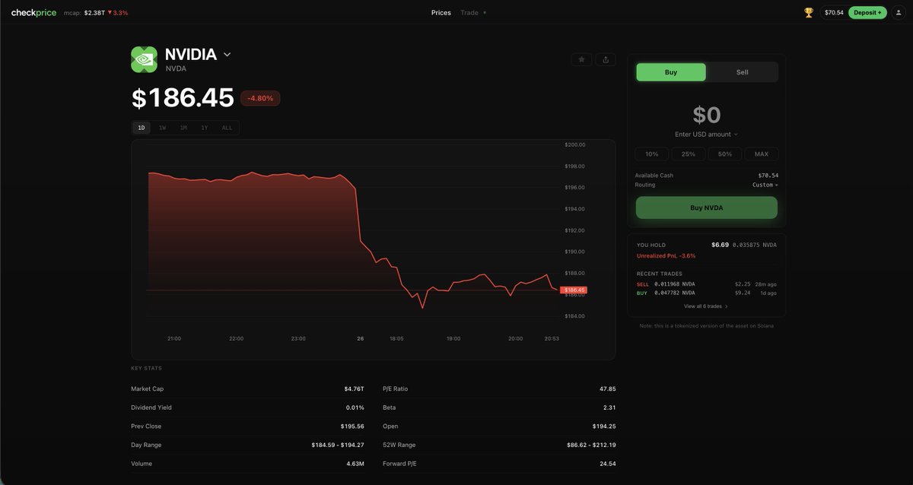Click the star to favorite NVDA
The width and height of the screenshot is (913, 485).
(581, 59)
